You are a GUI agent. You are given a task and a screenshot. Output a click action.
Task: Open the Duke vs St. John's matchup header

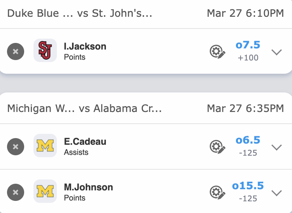coord(80,14)
